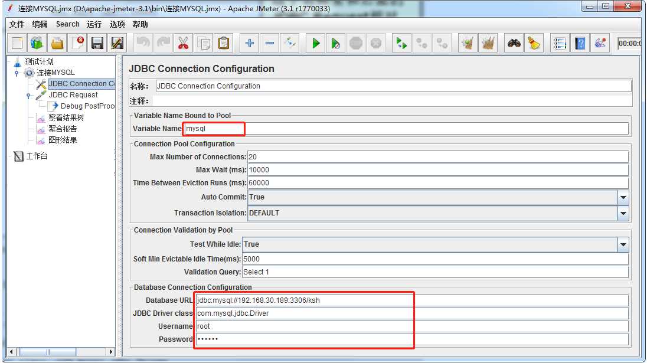Click the Username field with root

coord(412,326)
